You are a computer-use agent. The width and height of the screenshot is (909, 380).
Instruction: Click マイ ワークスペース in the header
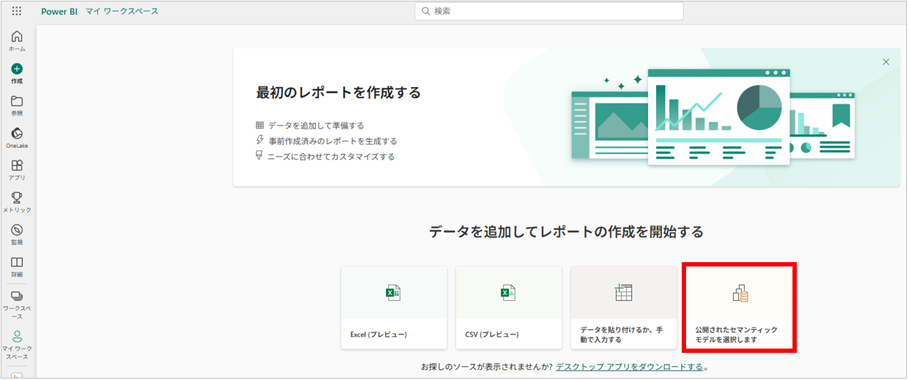122,11
